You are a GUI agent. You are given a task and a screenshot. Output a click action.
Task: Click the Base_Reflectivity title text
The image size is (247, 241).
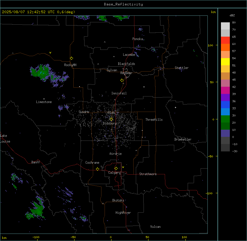coord(123,4)
